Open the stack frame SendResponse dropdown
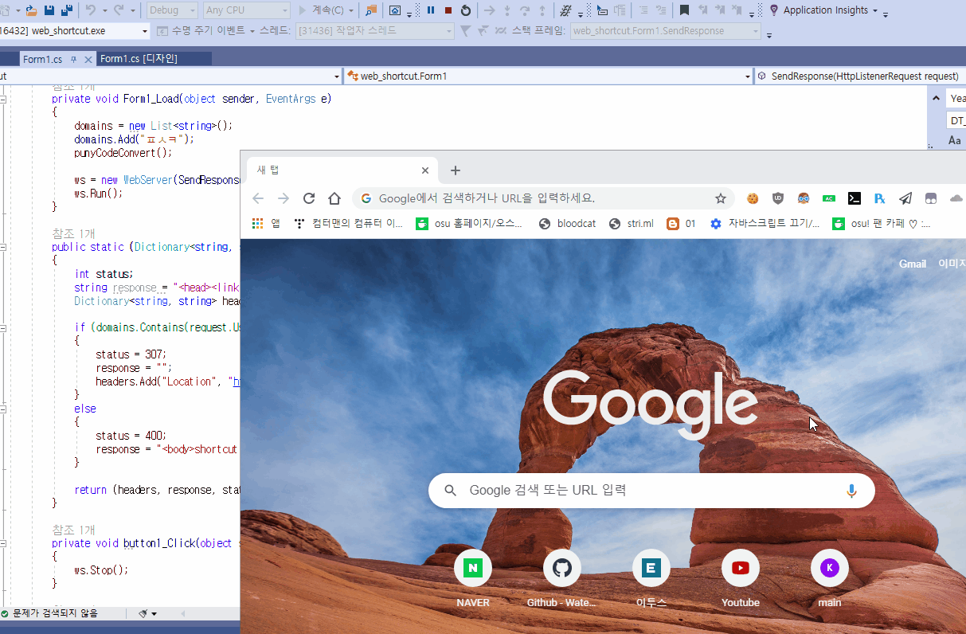The width and height of the screenshot is (966, 634). coord(666,31)
